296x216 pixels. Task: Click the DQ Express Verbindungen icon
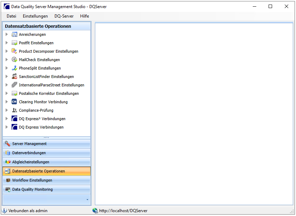click(x=14, y=127)
